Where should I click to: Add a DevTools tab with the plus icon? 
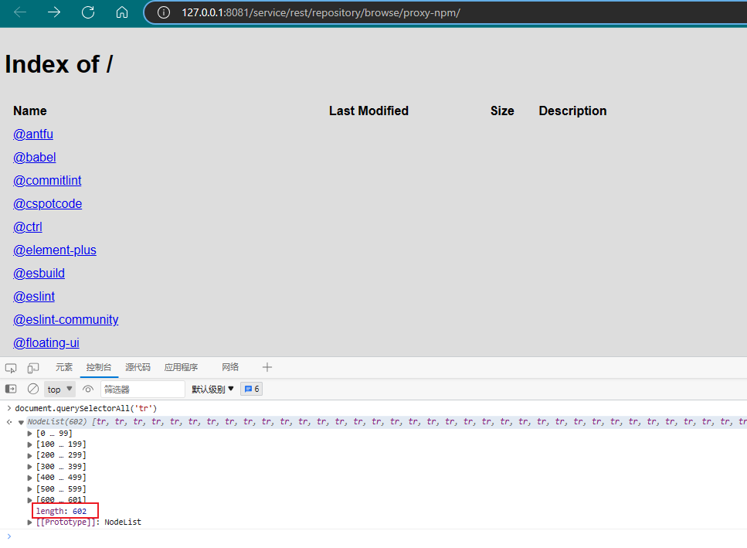(267, 367)
